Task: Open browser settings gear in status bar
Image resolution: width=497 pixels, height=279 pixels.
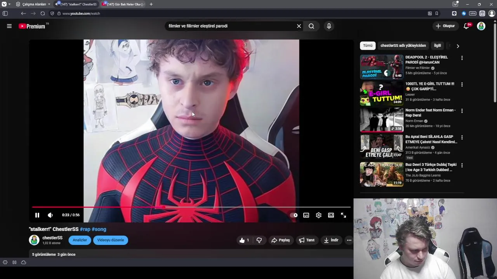Action: click(5, 262)
